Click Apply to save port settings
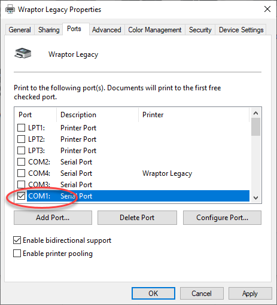 (250, 294)
